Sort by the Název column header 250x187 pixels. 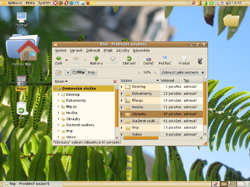140,81
